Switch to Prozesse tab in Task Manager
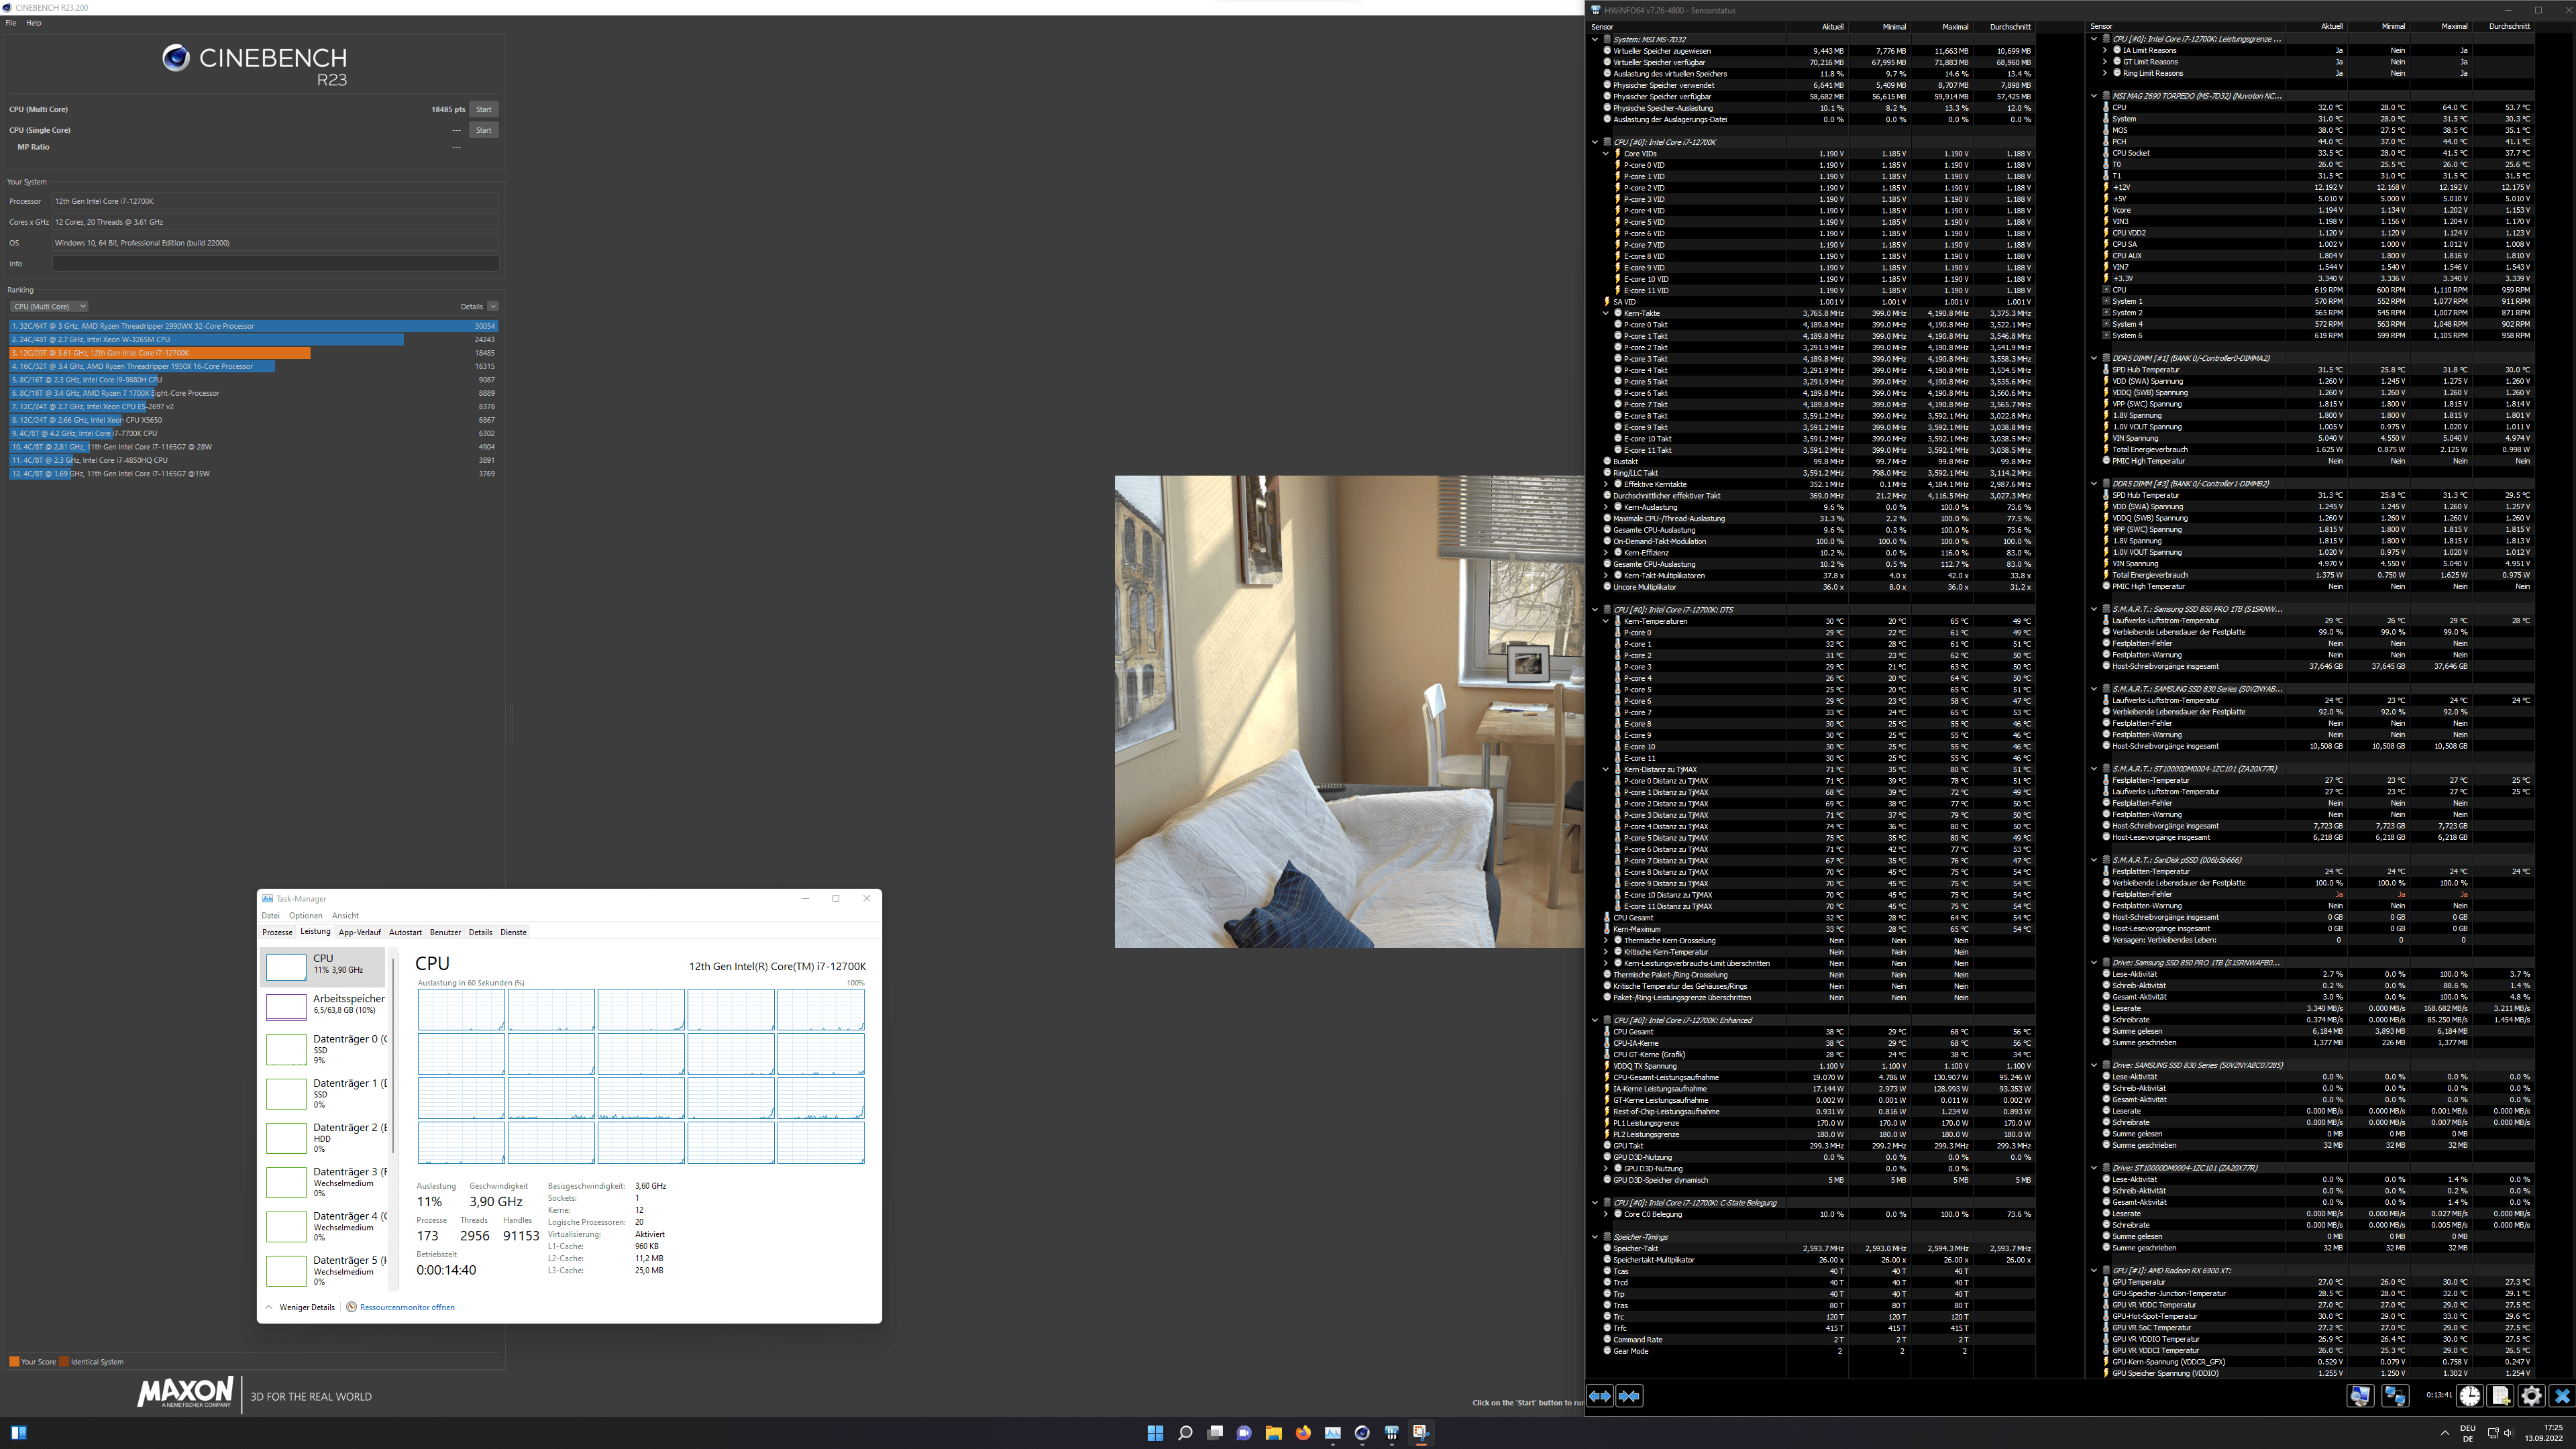 pos(277,932)
